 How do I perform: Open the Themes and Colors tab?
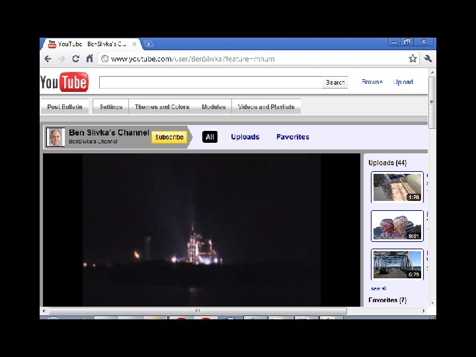[x=162, y=107]
